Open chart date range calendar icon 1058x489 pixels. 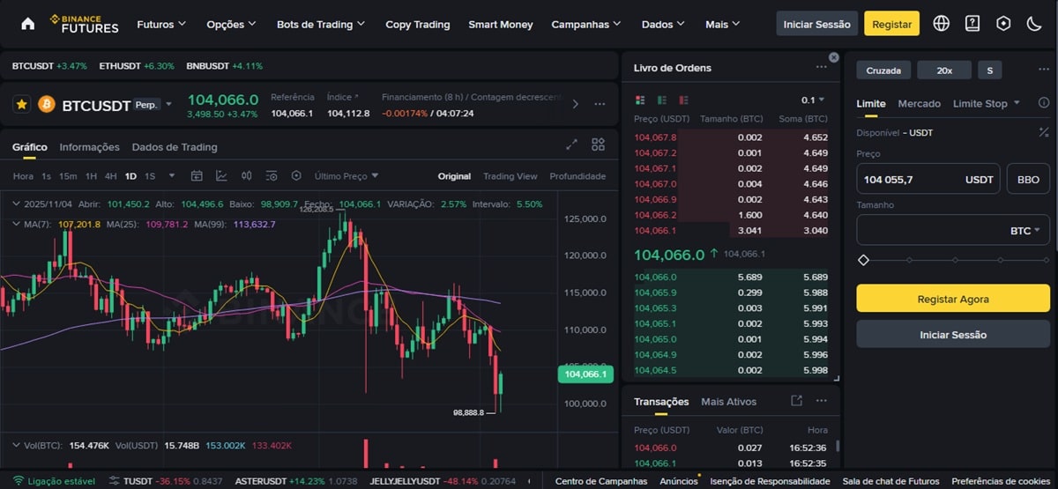point(197,176)
